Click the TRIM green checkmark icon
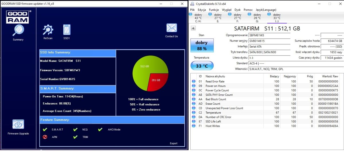The width and height of the screenshot is (344, 152). [x=75, y=137]
